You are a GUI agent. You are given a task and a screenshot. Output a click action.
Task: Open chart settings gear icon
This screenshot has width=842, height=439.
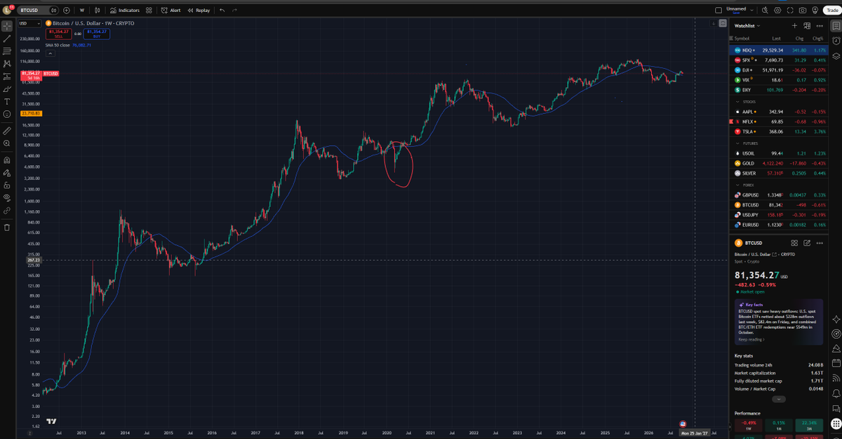(777, 11)
